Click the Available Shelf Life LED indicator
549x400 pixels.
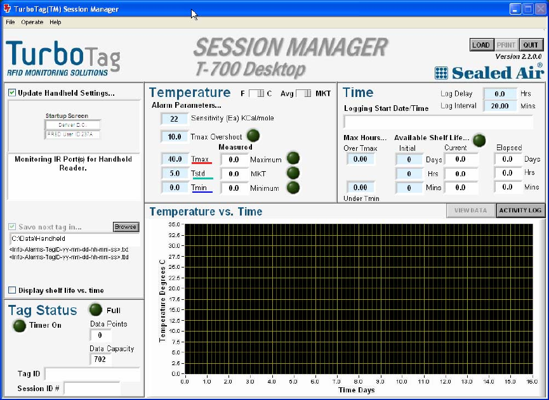[x=479, y=140]
